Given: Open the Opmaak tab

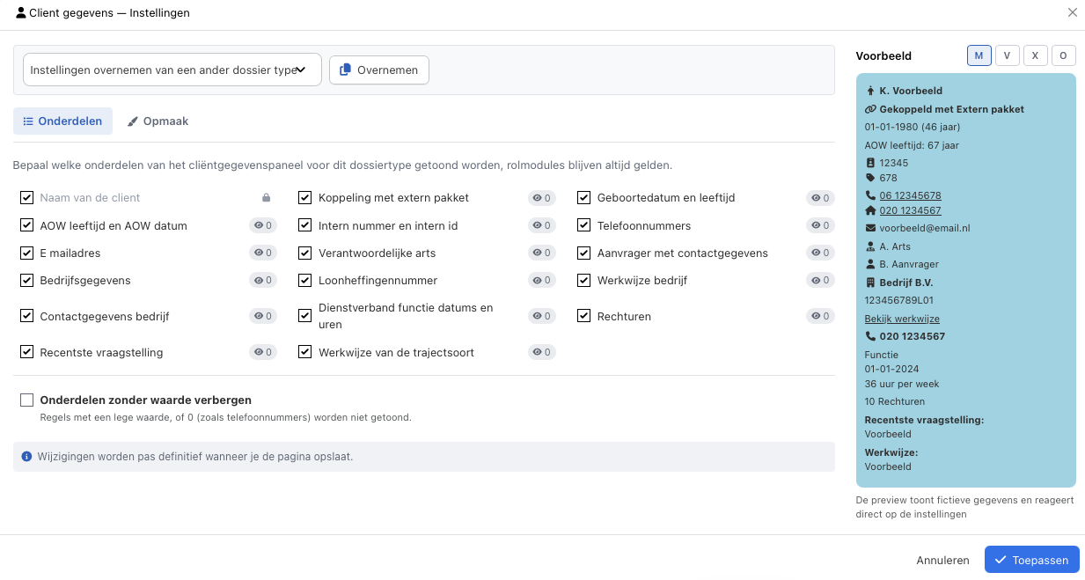Looking at the screenshot, I should coord(158,121).
